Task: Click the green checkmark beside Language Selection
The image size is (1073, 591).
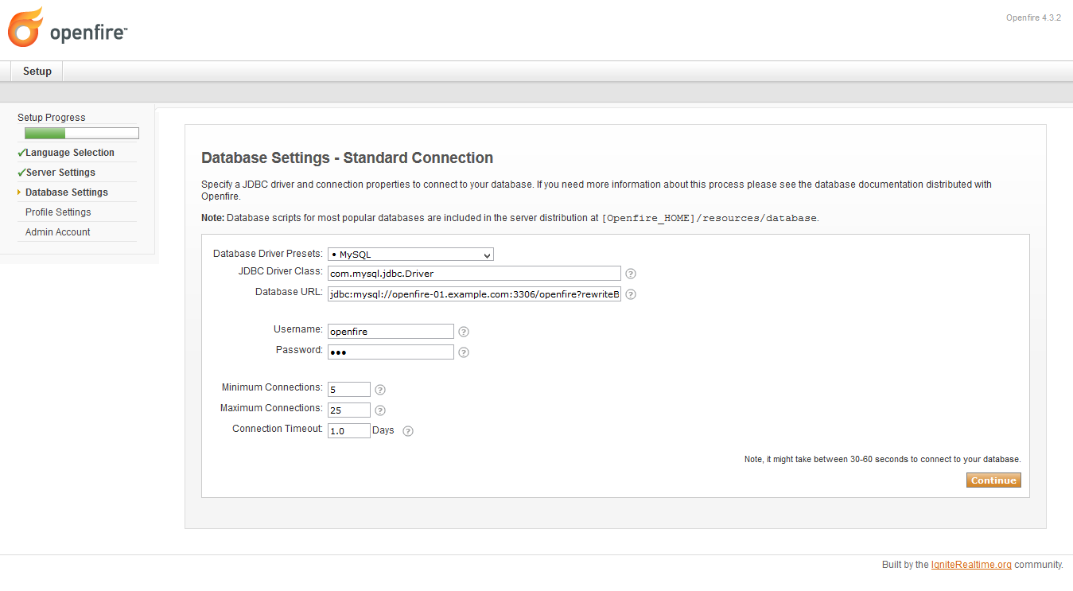Action: [21, 153]
